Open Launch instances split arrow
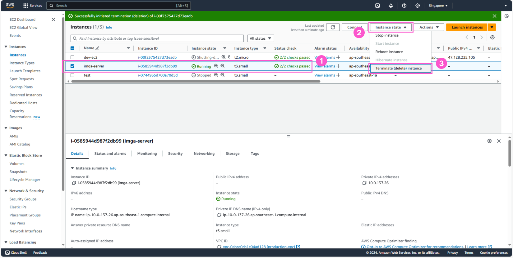The height and width of the screenshot is (258, 513). (492, 27)
